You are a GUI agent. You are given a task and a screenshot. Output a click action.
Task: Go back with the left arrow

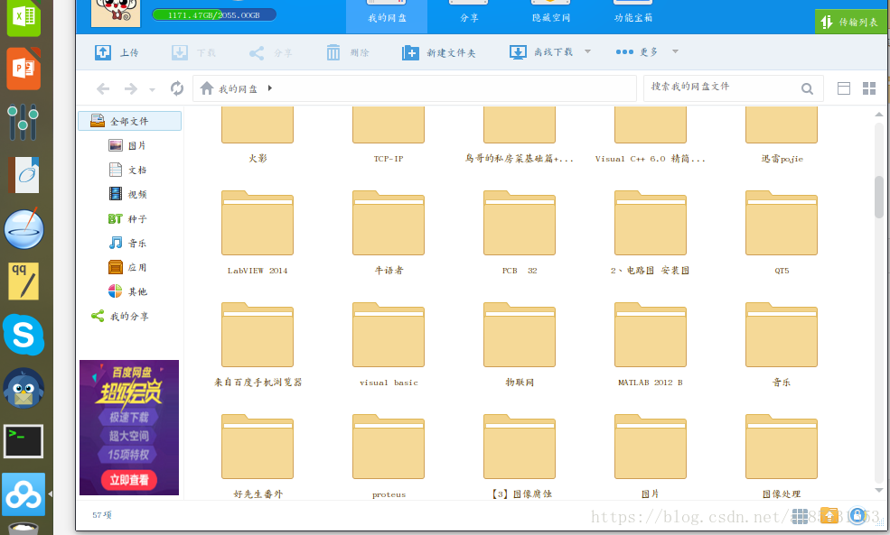pos(103,88)
